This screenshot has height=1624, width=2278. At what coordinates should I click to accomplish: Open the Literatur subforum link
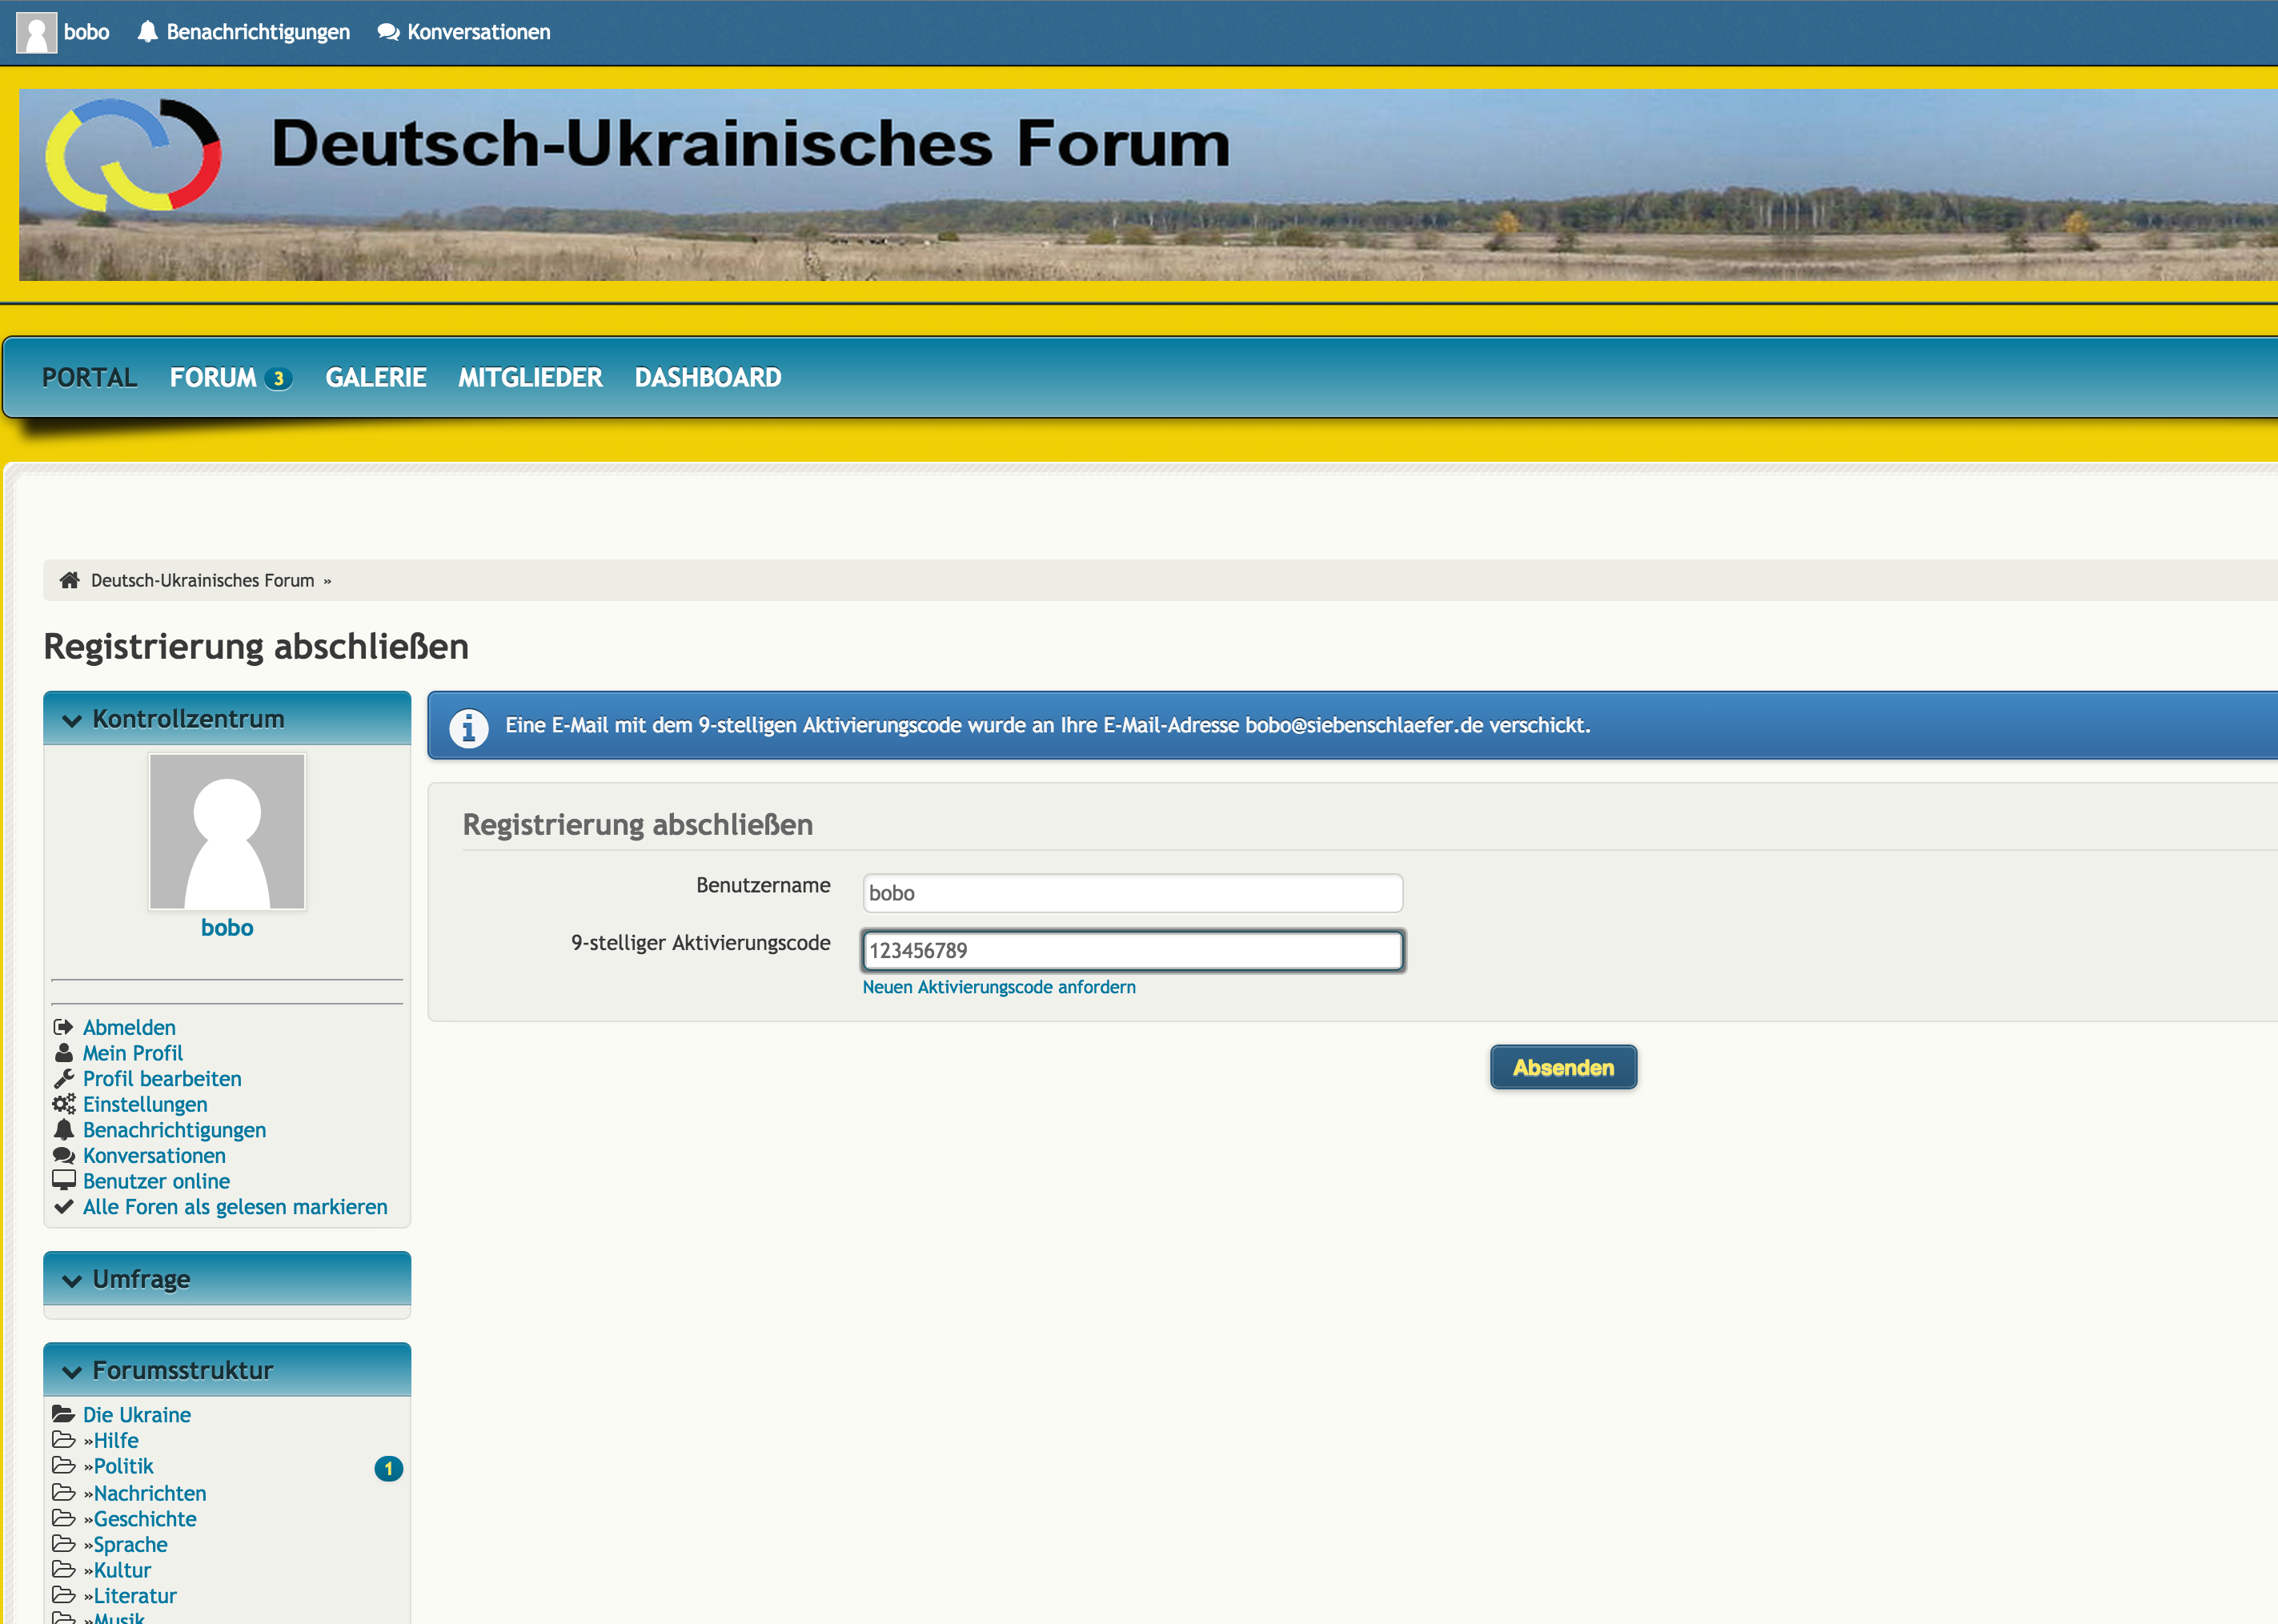click(x=135, y=1596)
